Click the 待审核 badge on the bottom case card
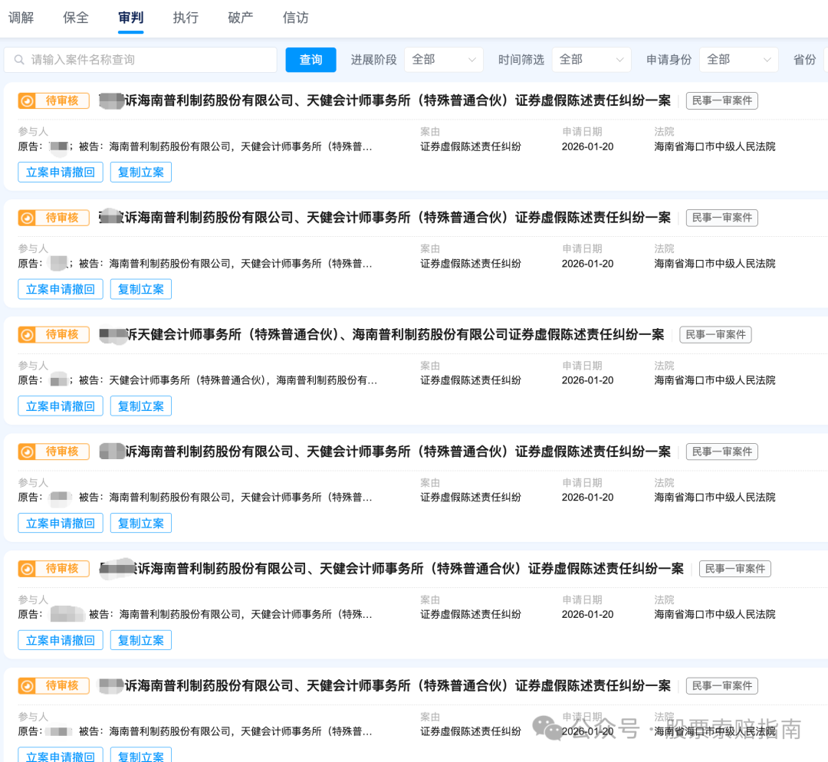This screenshot has width=828, height=762. tap(53, 686)
